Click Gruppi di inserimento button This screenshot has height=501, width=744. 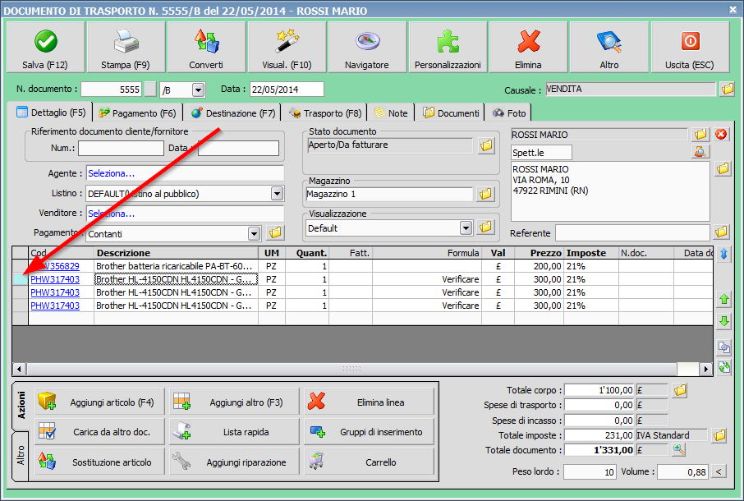(x=370, y=432)
